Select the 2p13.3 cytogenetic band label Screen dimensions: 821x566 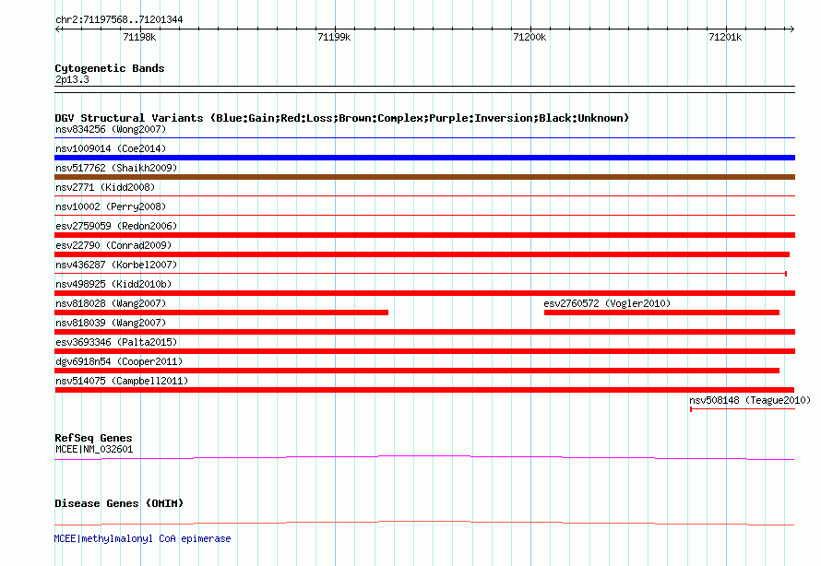point(72,80)
